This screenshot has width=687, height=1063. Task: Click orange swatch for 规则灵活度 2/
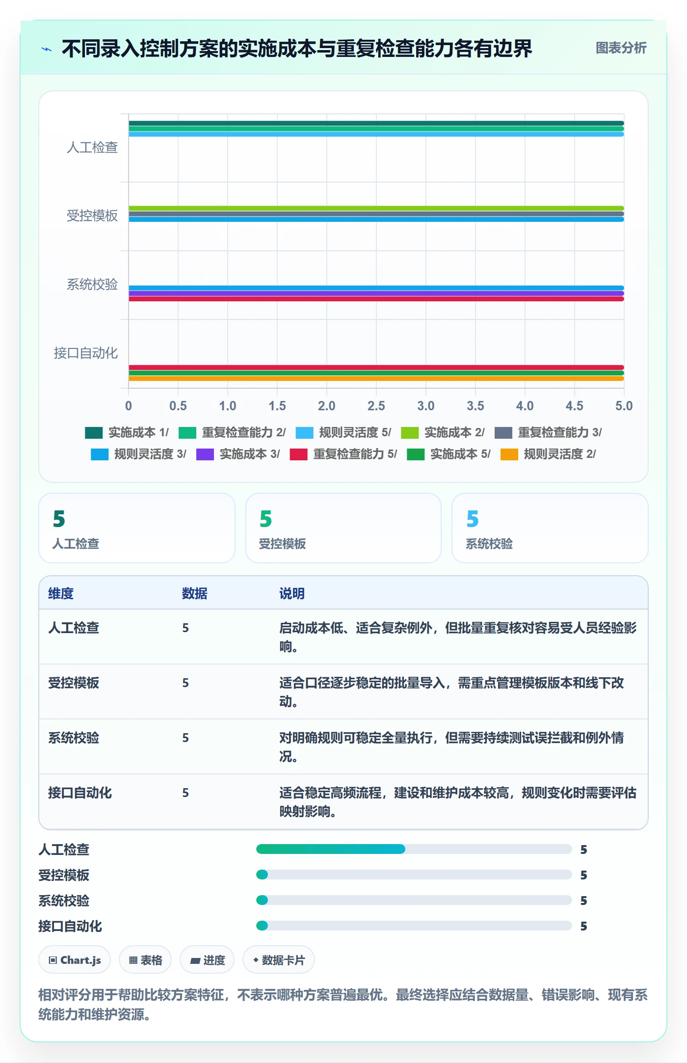[x=509, y=454]
